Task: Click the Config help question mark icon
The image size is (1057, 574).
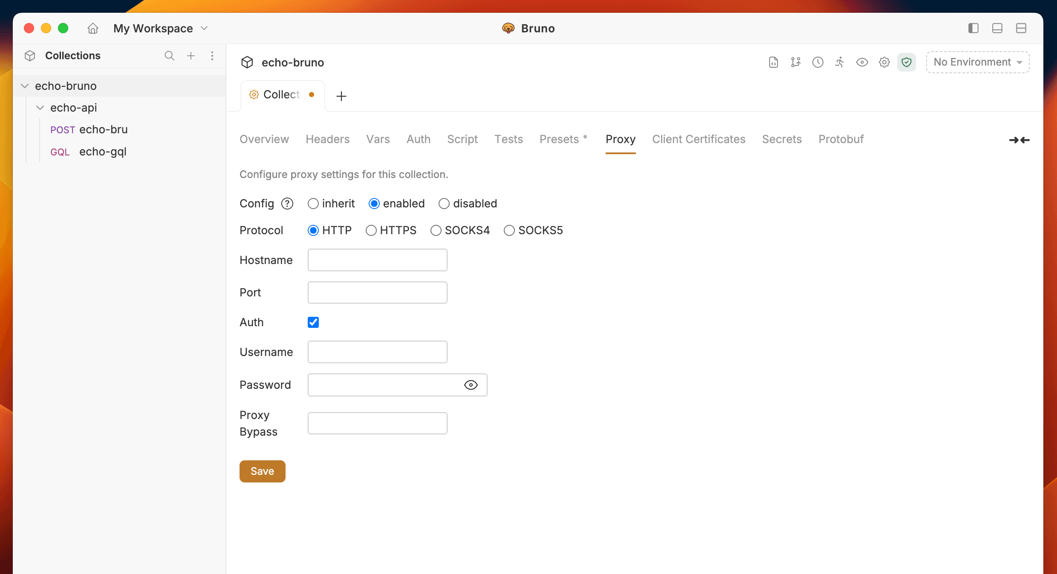Action: pos(287,204)
